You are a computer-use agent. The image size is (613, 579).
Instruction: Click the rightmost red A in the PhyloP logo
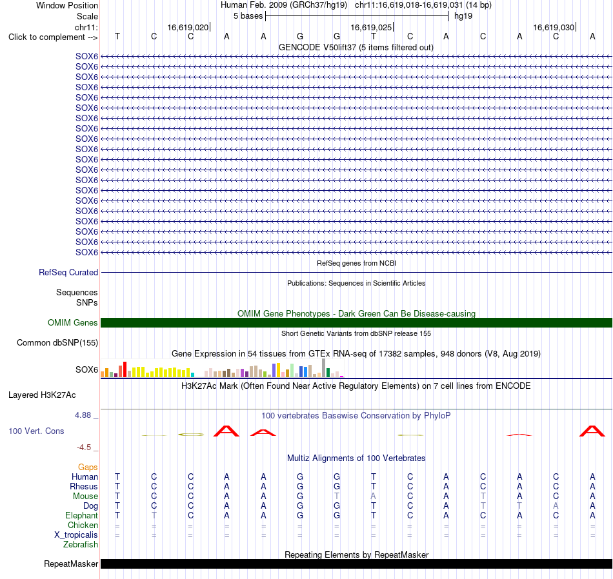pyautogui.click(x=592, y=431)
